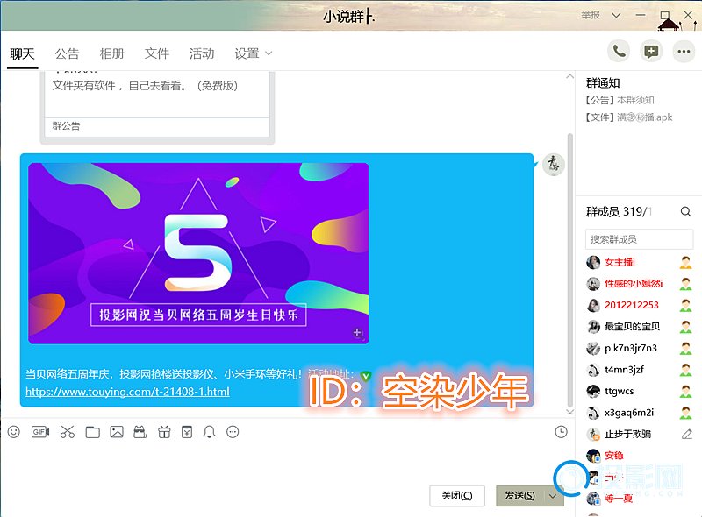
Task: Open the 【文件】apk file notice
Action: [x=628, y=117]
